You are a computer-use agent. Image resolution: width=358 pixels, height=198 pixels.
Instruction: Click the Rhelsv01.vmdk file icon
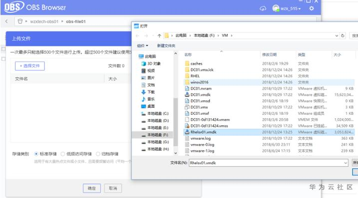coord(187,132)
